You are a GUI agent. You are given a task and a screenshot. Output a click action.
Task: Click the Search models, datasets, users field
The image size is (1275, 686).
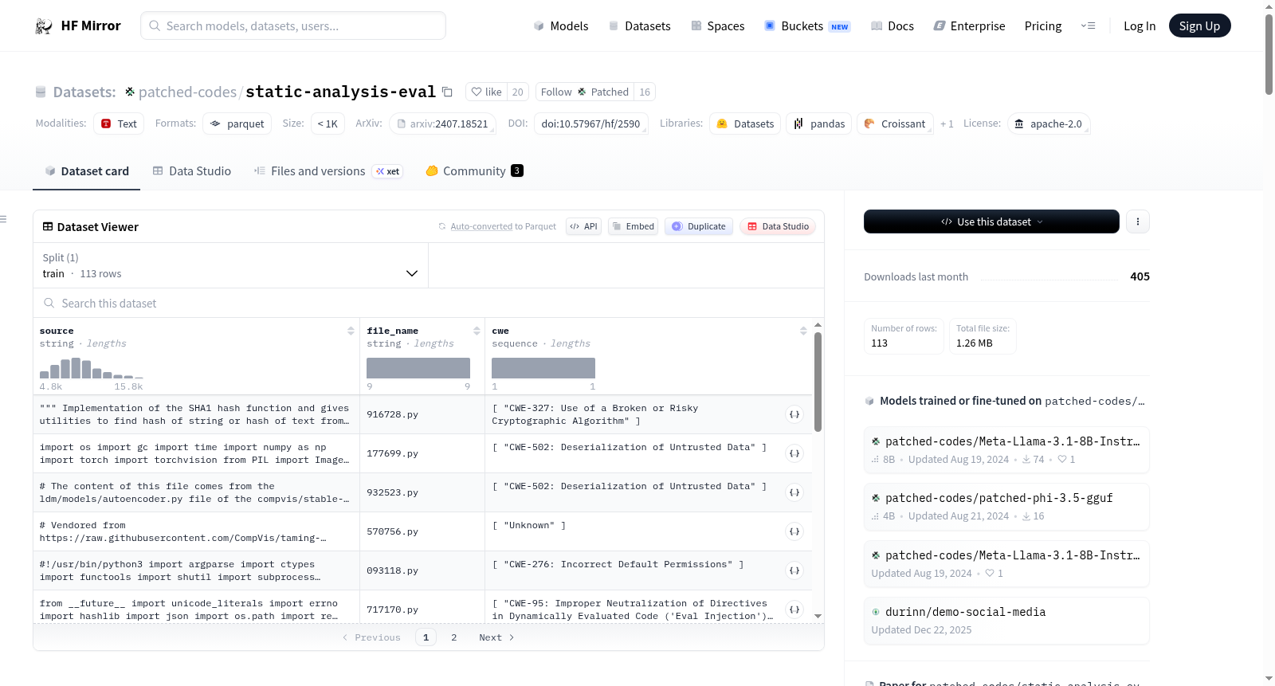pos(293,25)
